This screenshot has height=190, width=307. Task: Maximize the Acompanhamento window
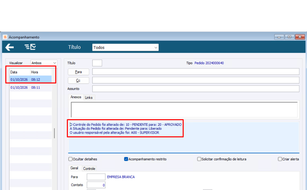click(289, 37)
